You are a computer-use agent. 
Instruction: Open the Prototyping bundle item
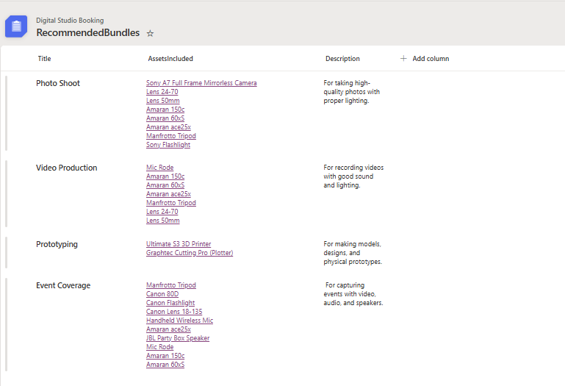point(57,244)
